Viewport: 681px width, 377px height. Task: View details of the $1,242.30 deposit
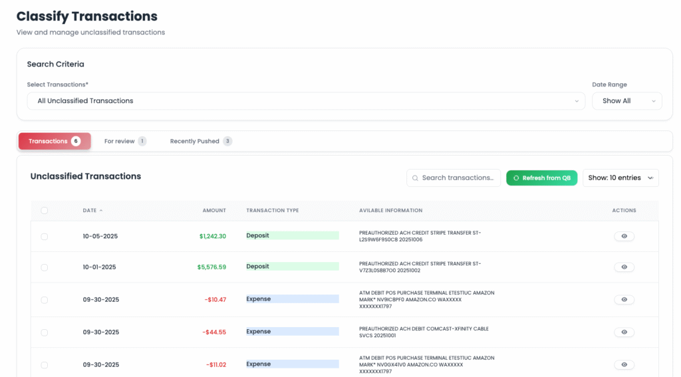(x=623, y=236)
